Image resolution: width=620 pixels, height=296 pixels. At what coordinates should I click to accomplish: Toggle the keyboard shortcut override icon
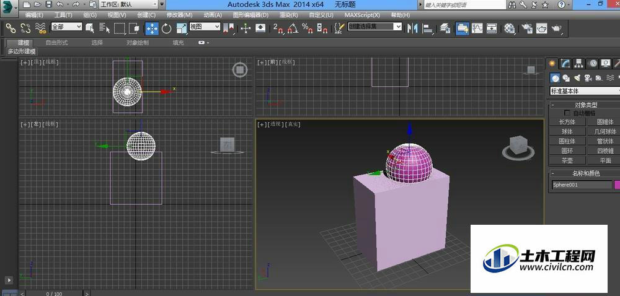260,28
